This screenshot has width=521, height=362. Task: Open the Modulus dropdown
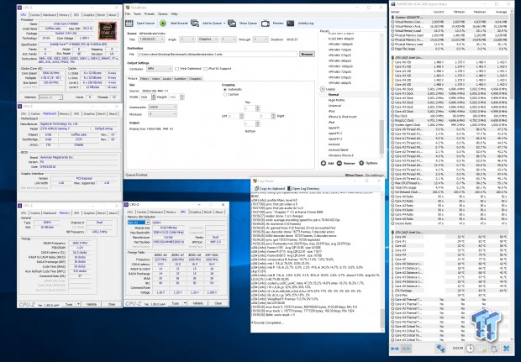[x=162, y=114]
